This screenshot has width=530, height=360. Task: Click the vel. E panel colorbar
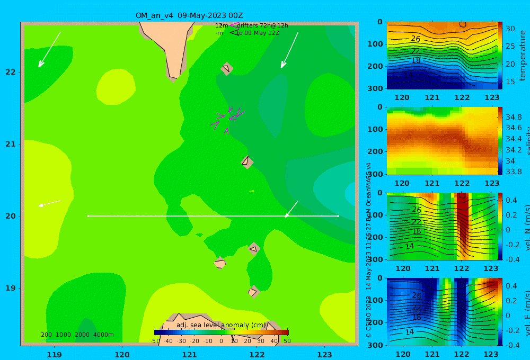click(500, 312)
